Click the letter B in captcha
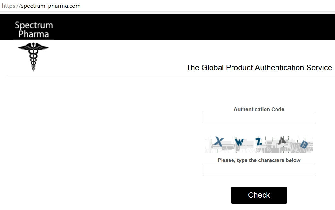335x210 pixels. pyautogui.click(x=304, y=144)
